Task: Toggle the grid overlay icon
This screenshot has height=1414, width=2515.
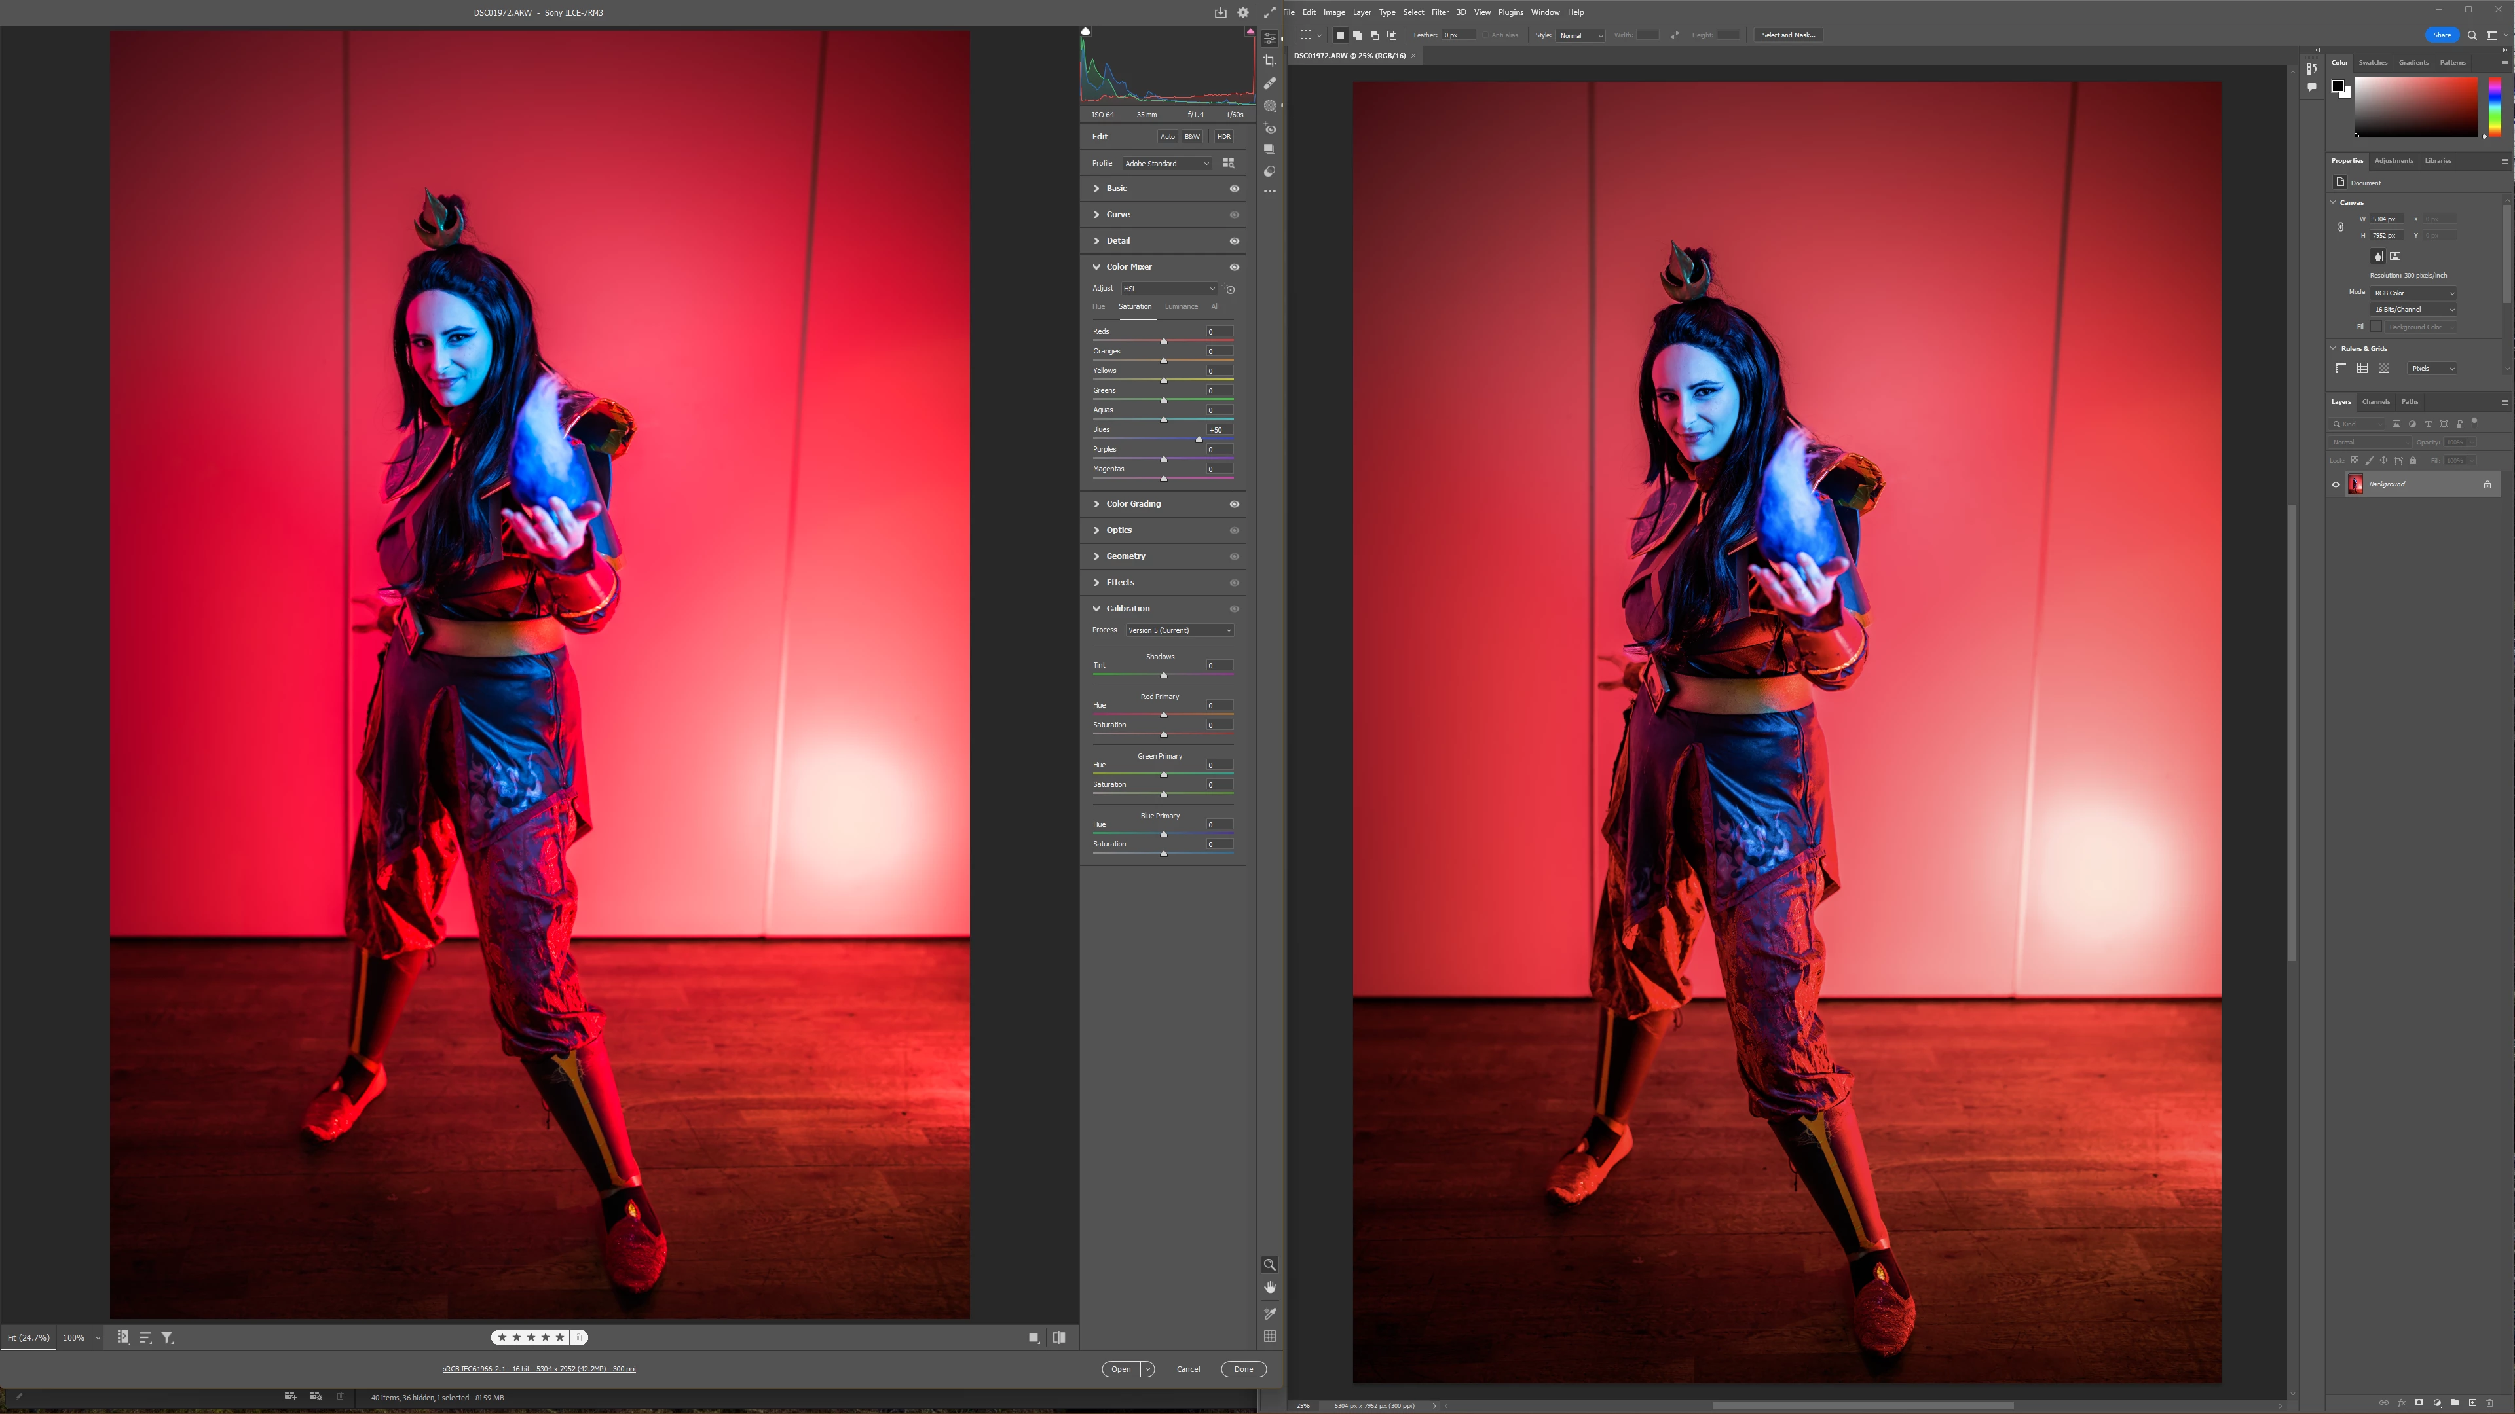Action: pyautogui.click(x=1269, y=1336)
